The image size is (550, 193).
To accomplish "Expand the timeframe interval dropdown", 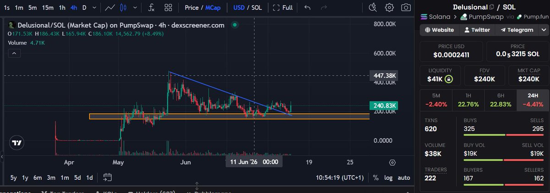I will (94, 8).
